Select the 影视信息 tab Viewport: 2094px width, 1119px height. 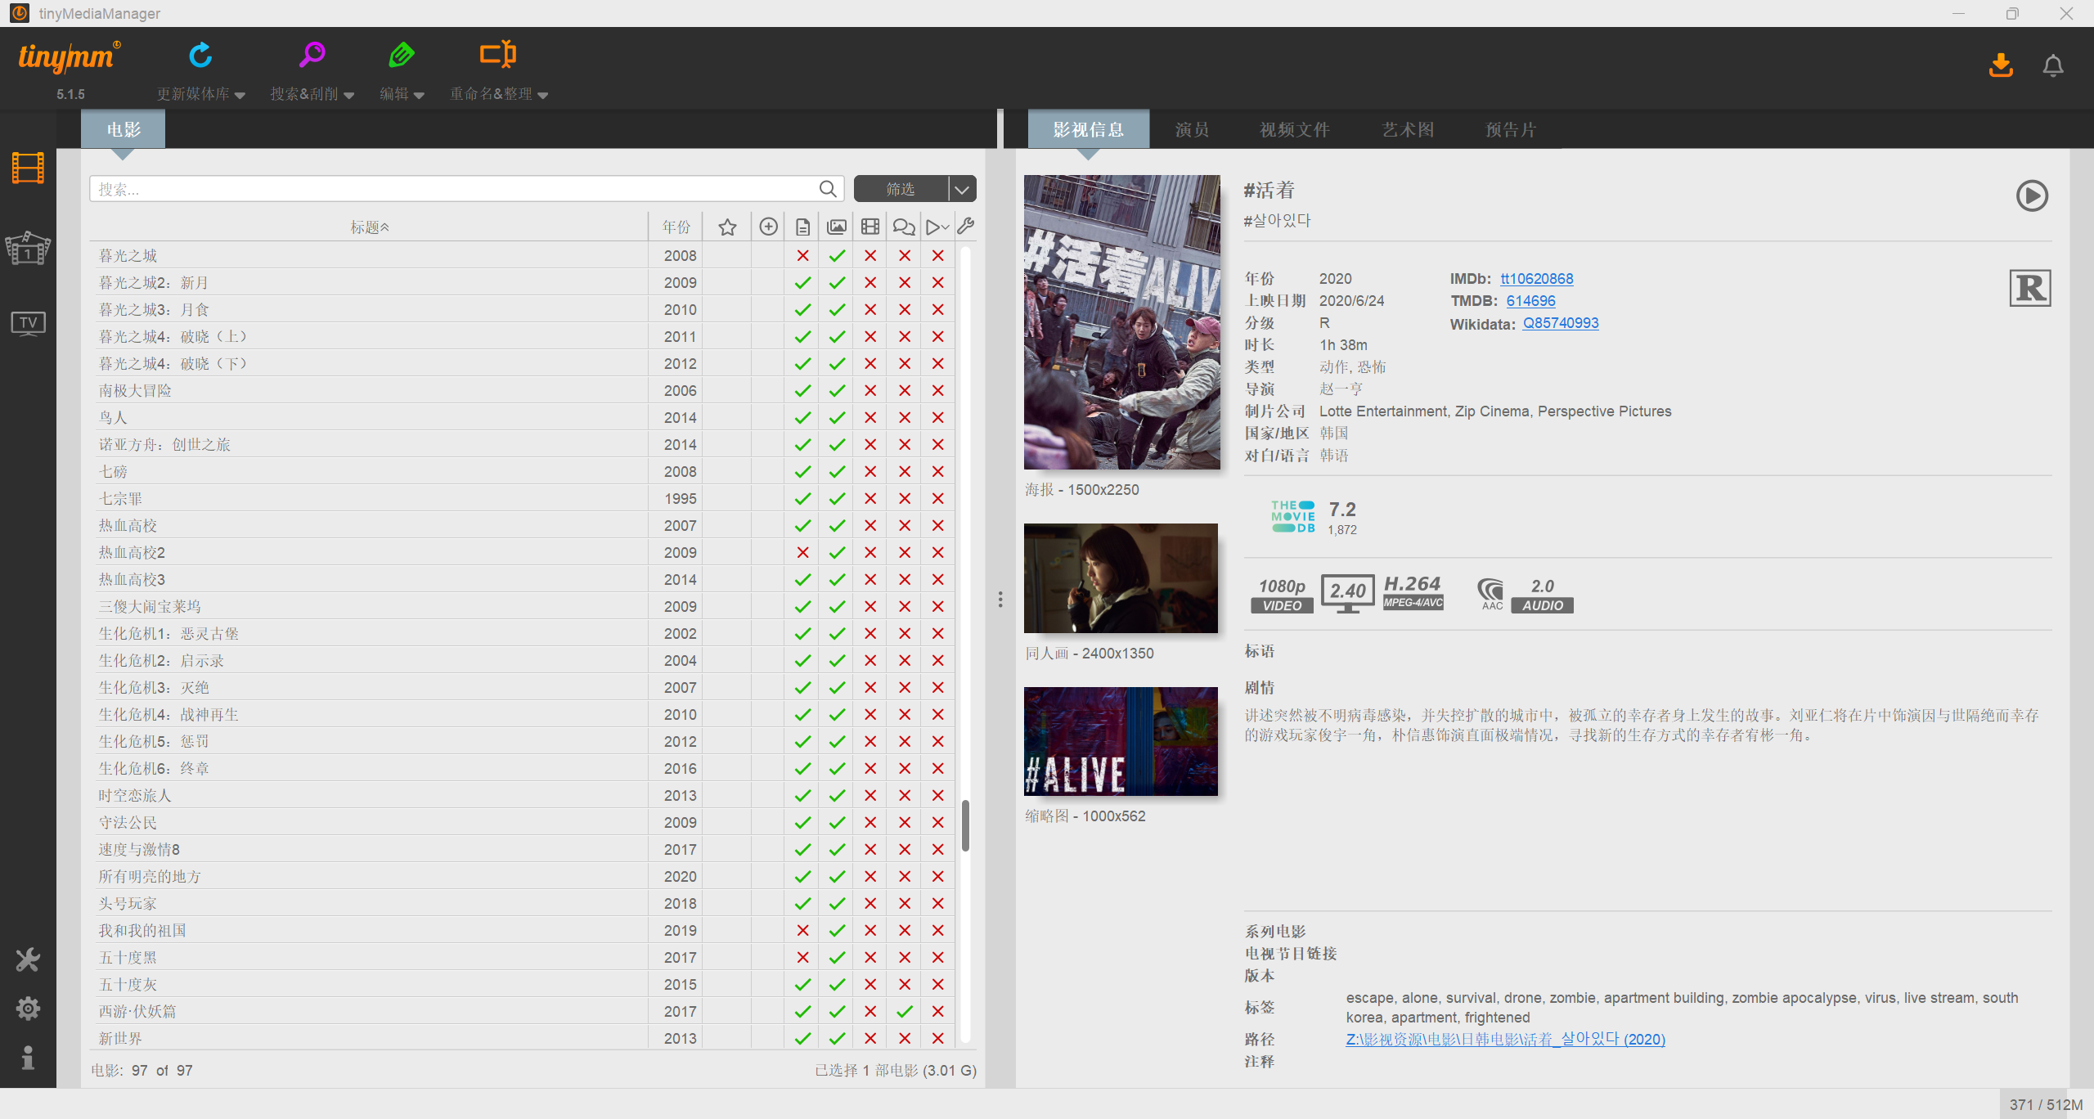1089,129
